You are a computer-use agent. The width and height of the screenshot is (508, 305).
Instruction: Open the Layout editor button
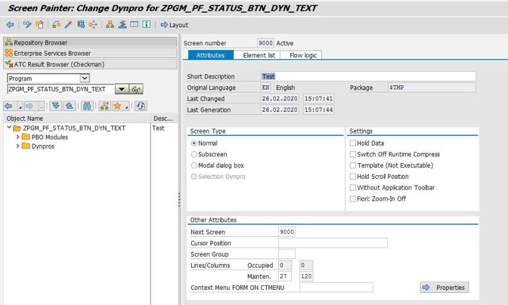click(174, 25)
